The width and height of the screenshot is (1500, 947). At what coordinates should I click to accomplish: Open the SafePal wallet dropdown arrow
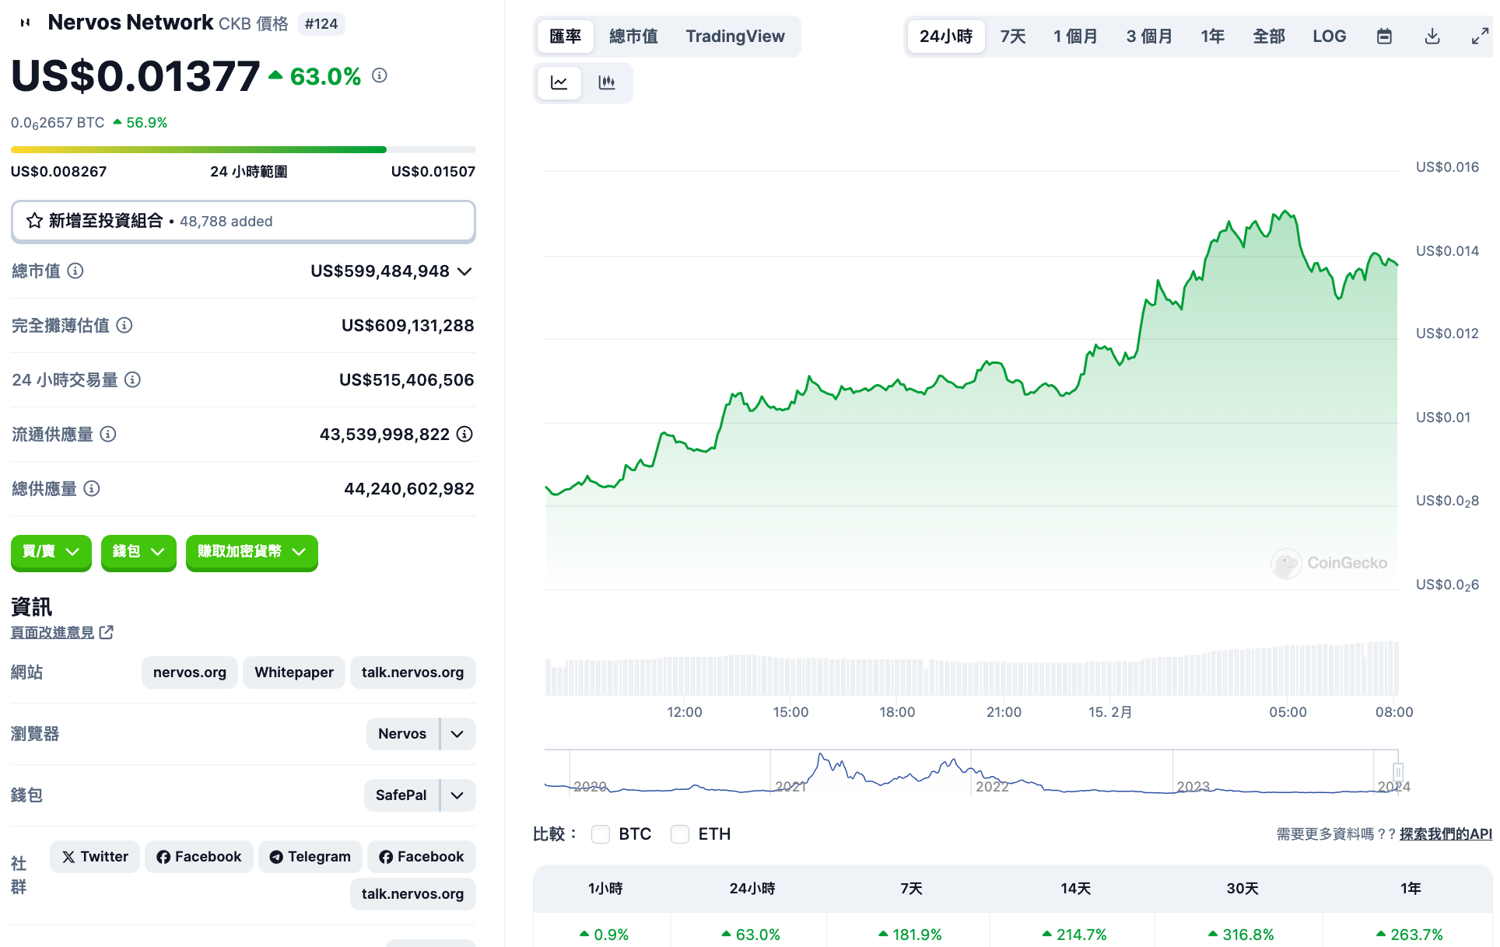(457, 795)
